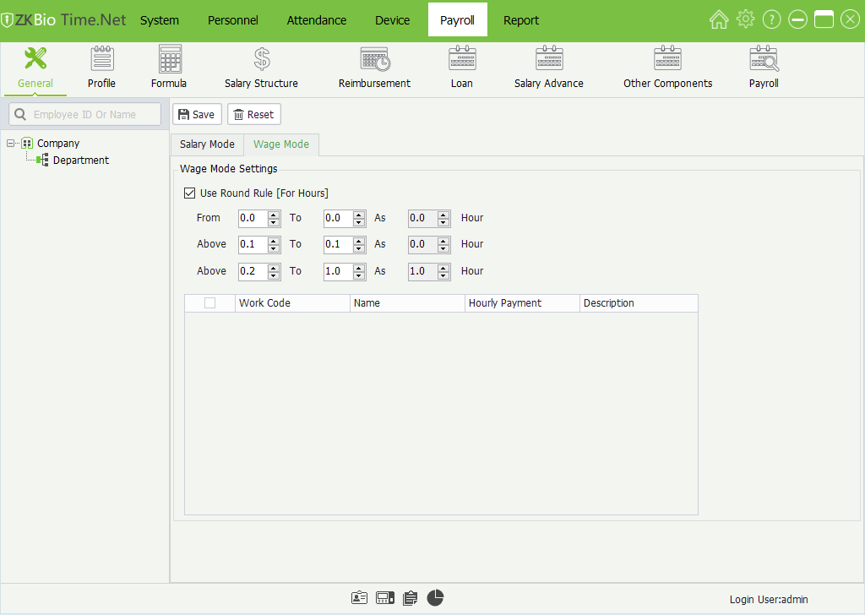The image size is (865, 615).
Task: Click the search magnifier icon in employee field
Action: click(20, 114)
